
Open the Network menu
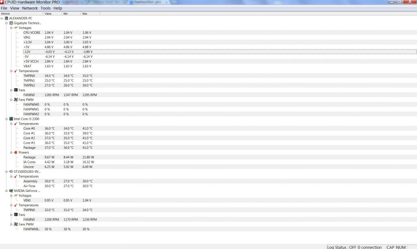tap(30, 8)
